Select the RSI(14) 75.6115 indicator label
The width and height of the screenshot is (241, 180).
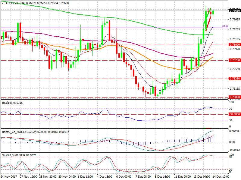[12, 103]
